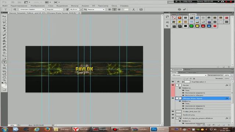Commit the current text edits
The image size is (235, 132).
(184, 9)
